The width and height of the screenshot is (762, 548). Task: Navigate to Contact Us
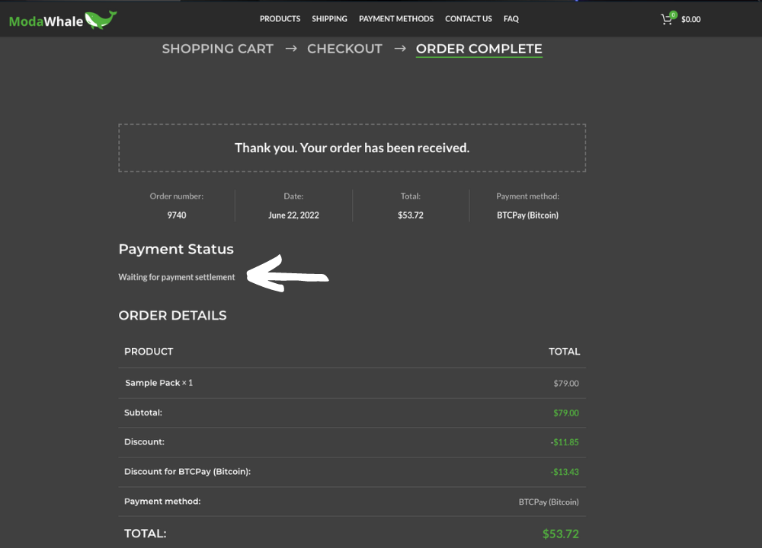click(469, 19)
